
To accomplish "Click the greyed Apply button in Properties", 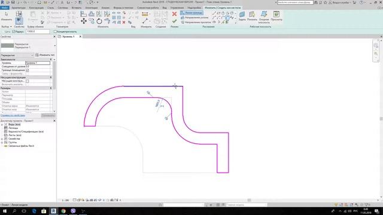I will [x=48, y=115].
